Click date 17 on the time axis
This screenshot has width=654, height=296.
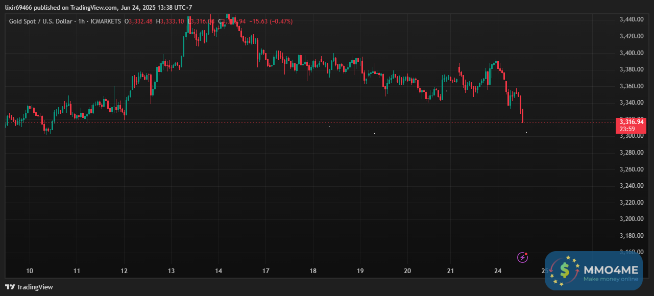(x=265, y=271)
